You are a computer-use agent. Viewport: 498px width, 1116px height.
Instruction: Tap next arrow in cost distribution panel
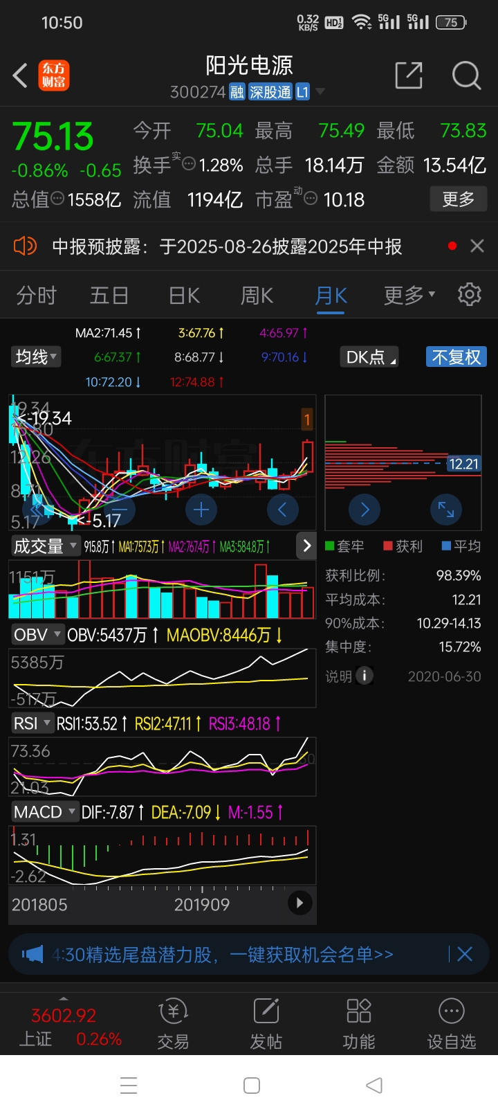click(365, 510)
